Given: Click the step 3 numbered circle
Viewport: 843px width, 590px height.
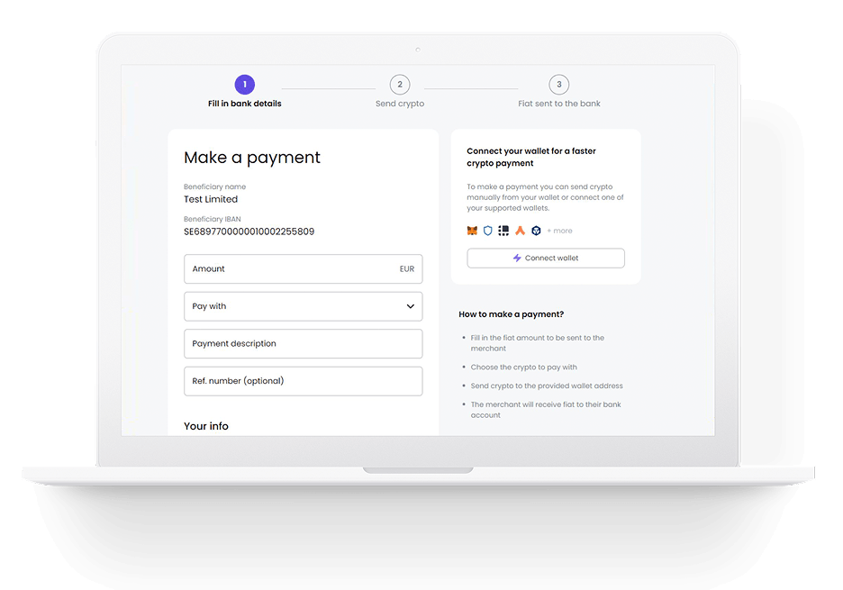Looking at the screenshot, I should pyautogui.click(x=558, y=84).
